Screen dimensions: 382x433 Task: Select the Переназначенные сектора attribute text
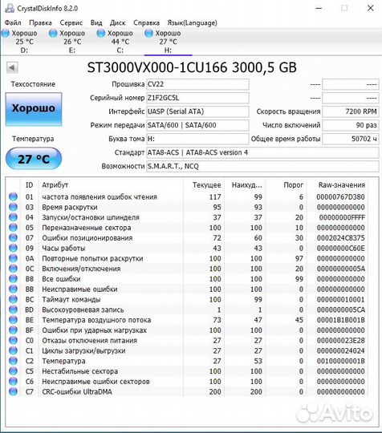tap(87, 228)
